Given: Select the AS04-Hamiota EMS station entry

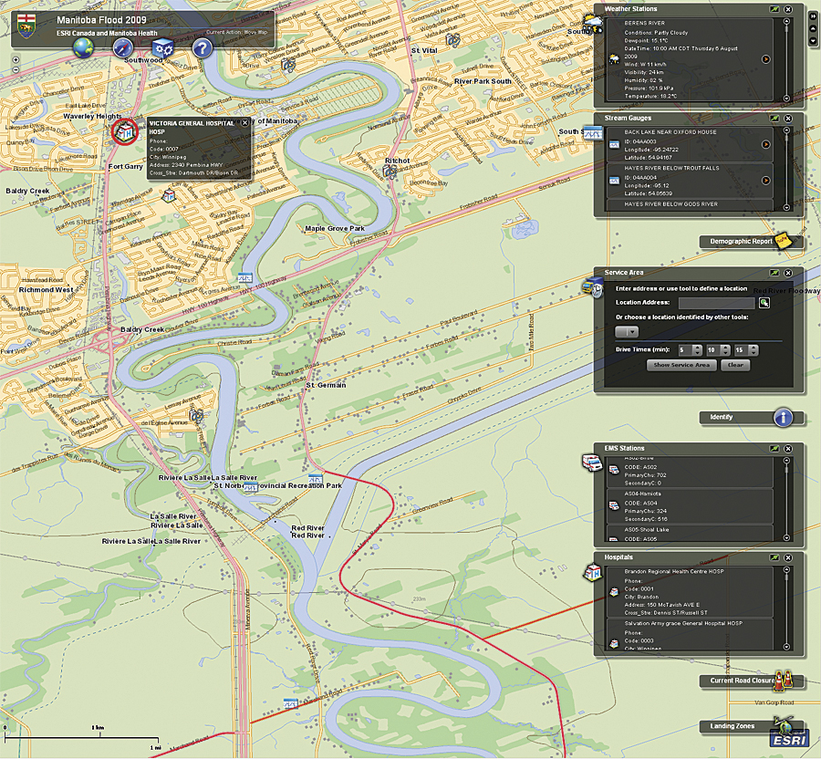Looking at the screenshot, I should coord(690,506).
